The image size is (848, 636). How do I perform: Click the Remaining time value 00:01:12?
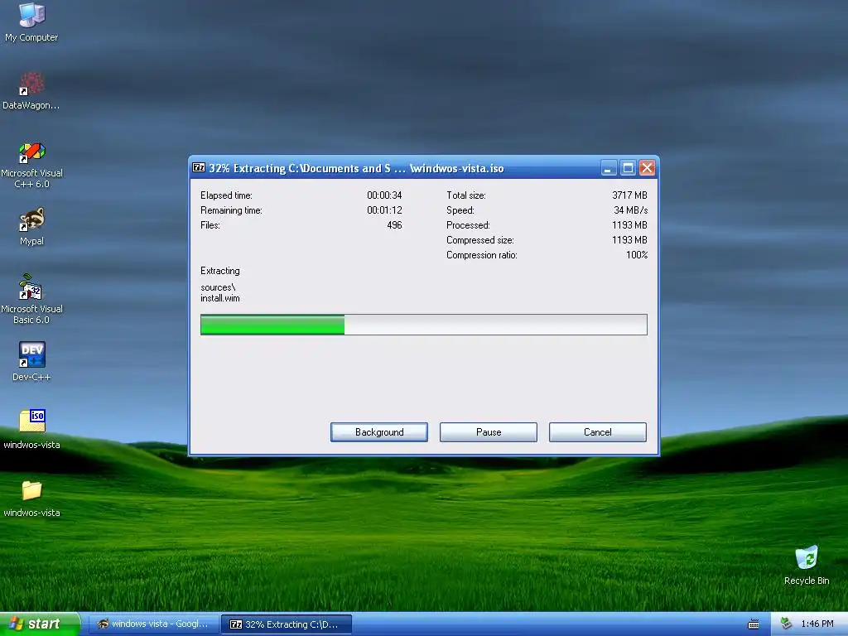(384, 210)
